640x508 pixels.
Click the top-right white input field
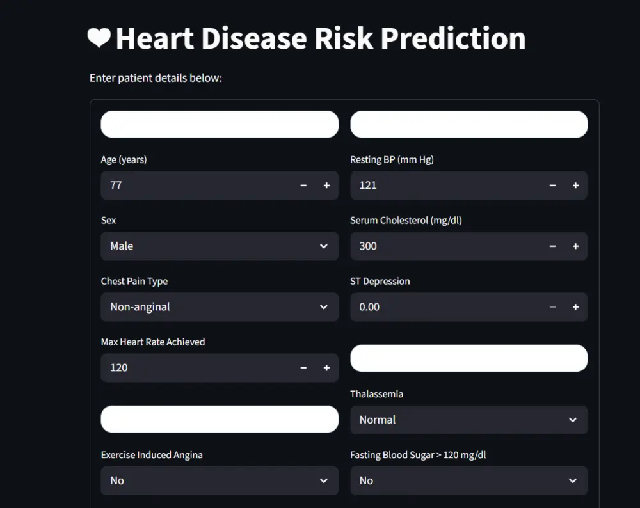pos(469,124)
